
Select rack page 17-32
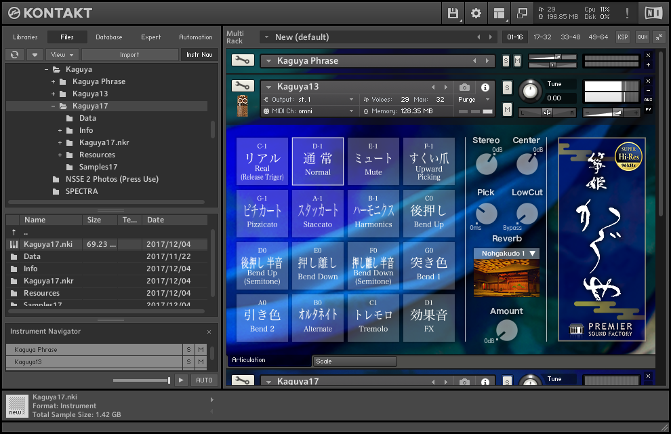click(542, 37)
